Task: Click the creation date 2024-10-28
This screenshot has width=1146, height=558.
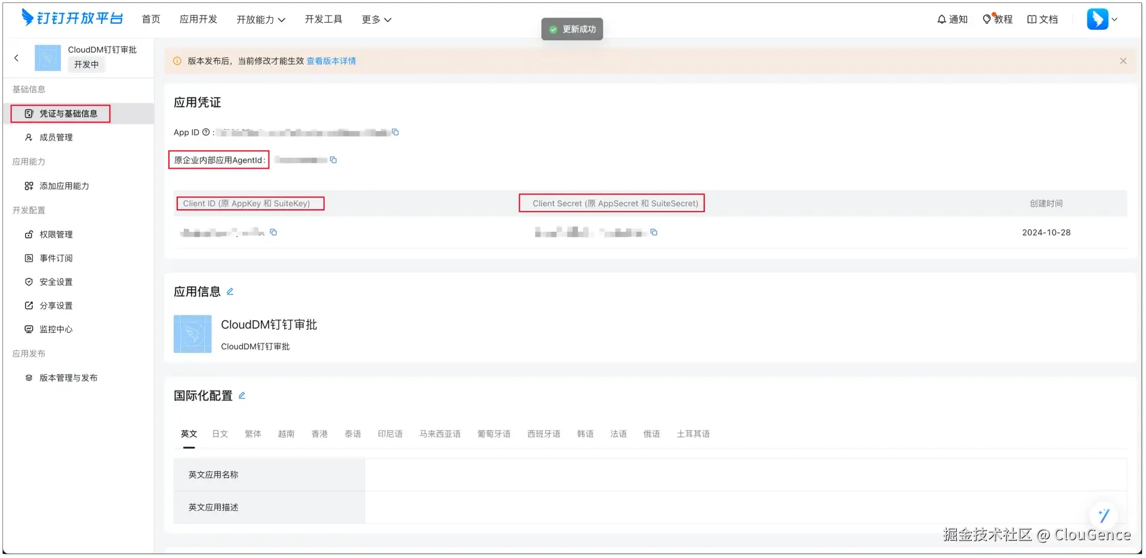Action: [x=1046, y=232]
